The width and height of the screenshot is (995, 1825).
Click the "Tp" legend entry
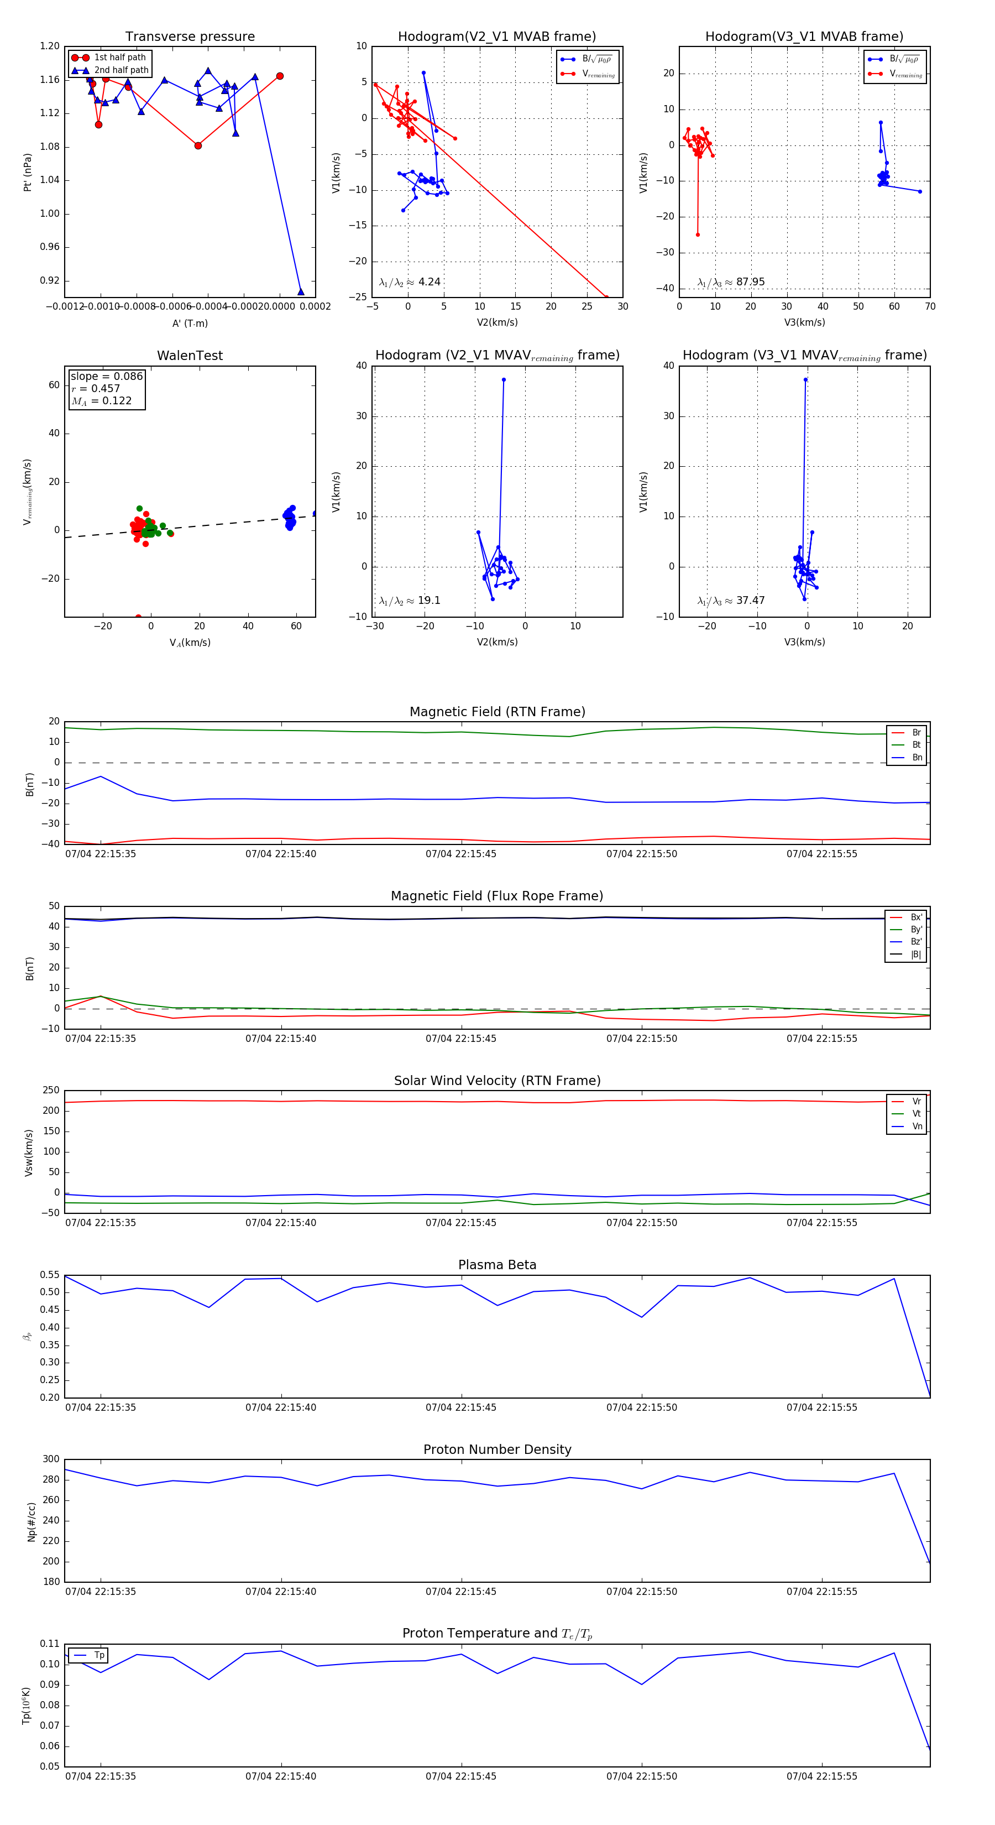(89, 1655)
